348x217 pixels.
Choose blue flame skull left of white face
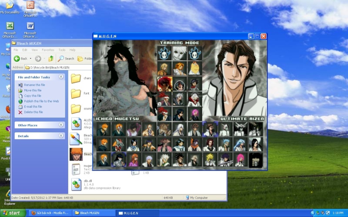pyautogui.click(x=164, y=53)
